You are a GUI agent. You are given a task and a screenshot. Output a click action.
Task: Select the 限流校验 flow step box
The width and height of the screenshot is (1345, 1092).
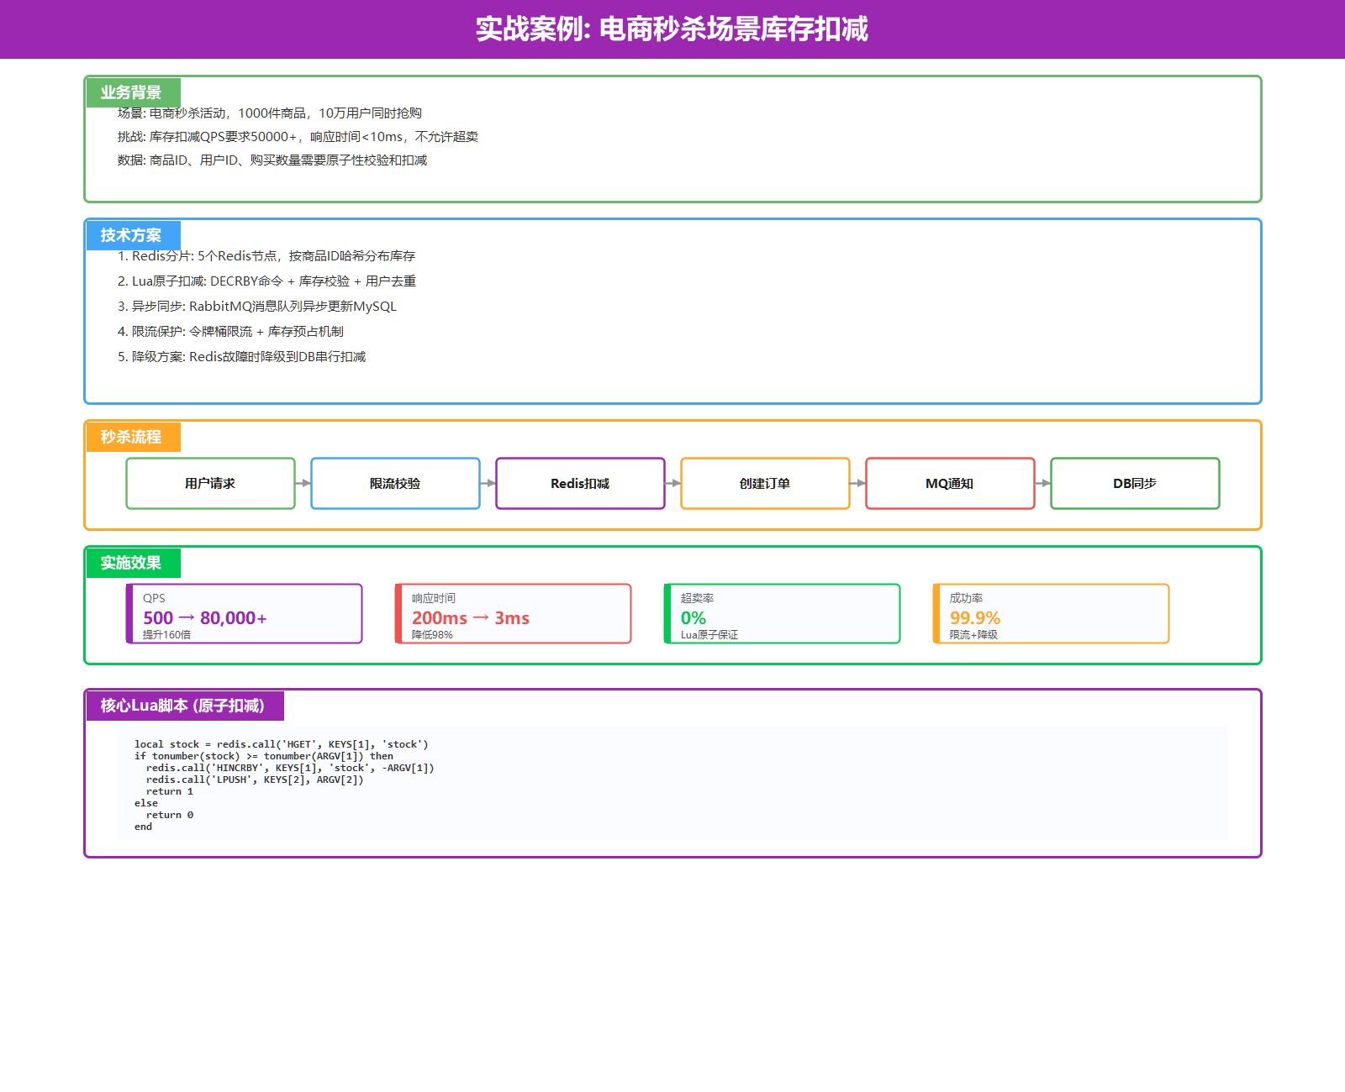point(395,483)
